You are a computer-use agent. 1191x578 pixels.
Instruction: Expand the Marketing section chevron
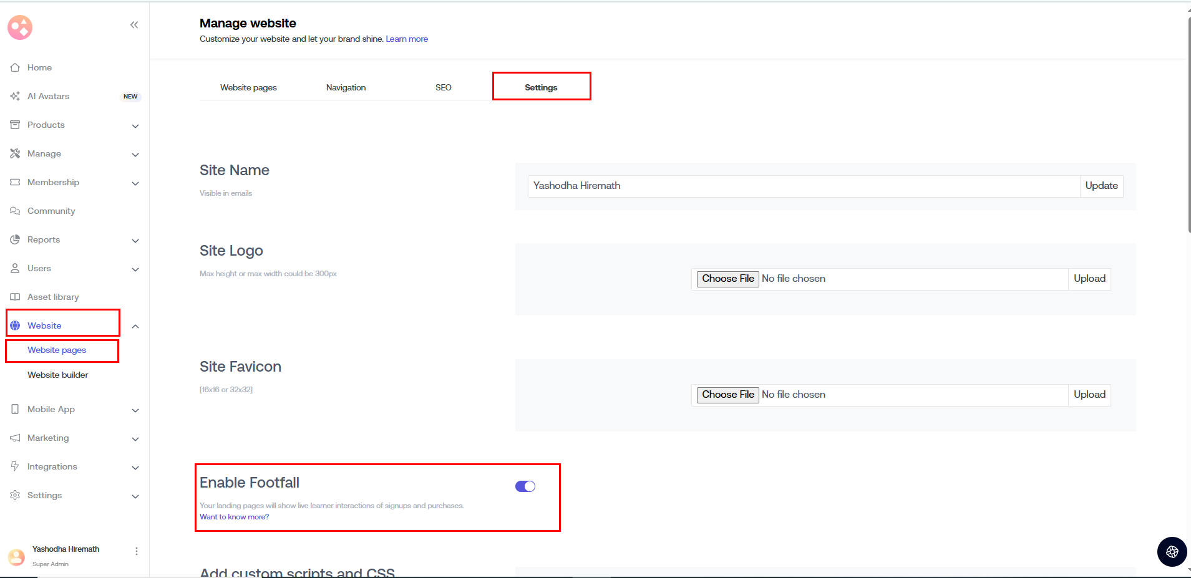tap(135, 439)
